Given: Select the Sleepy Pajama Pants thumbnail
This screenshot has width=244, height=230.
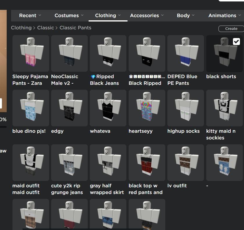Looking at the screenshot, I should pyautogui.click(x=31, y=53).
